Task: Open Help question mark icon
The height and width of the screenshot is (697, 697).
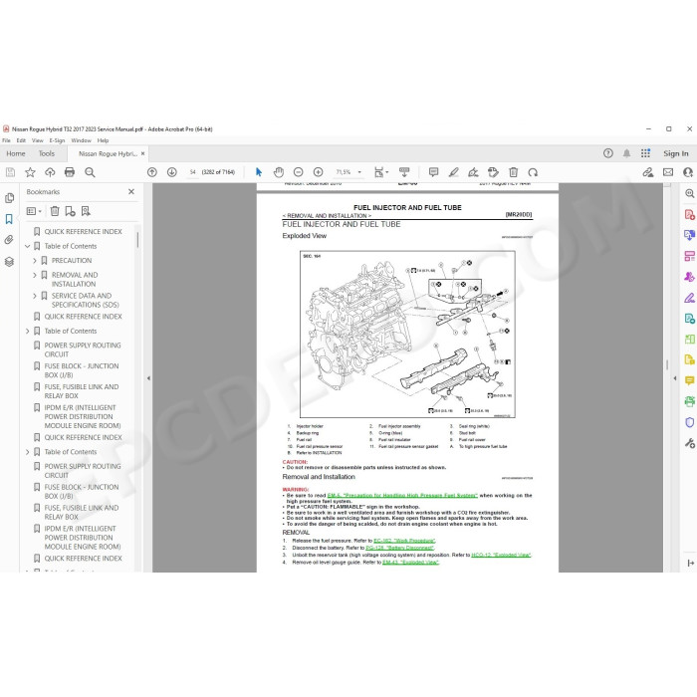Action: click(x=608, y=153)
